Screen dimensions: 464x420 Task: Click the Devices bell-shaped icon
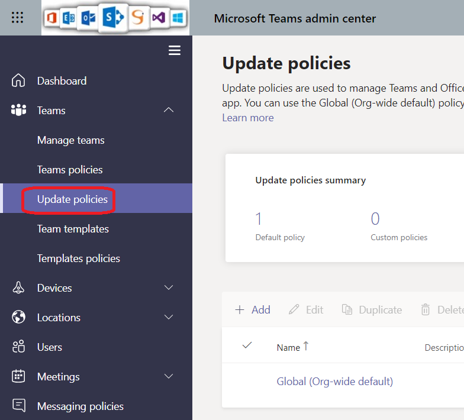click(19, 288)
